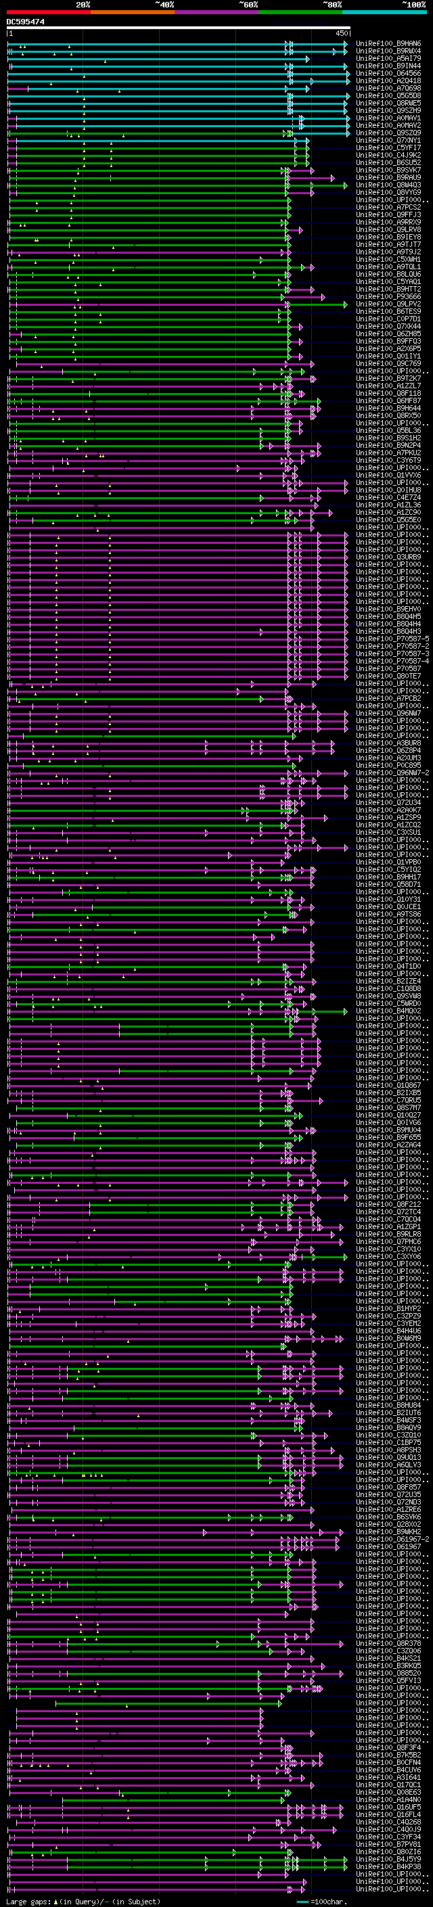Select the UniRef100_Q72U34 label
The image size is (433, 1907).
[388, 802]
